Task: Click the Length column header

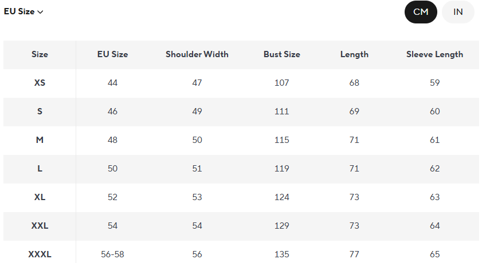Action: tap(354, 54)
